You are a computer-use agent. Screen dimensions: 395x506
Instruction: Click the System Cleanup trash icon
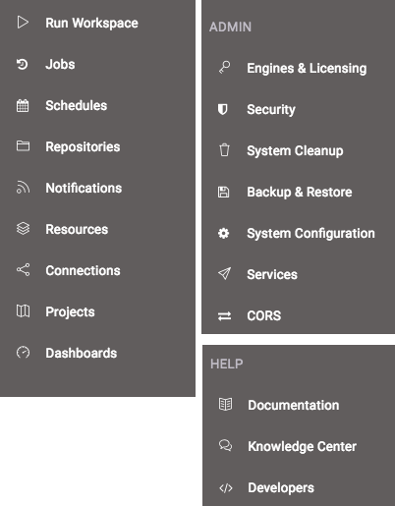tap(224, 150)
